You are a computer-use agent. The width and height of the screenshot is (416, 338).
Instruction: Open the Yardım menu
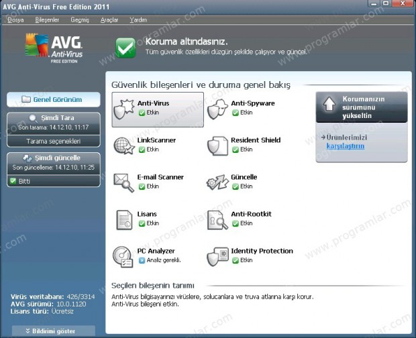point(138,20)
